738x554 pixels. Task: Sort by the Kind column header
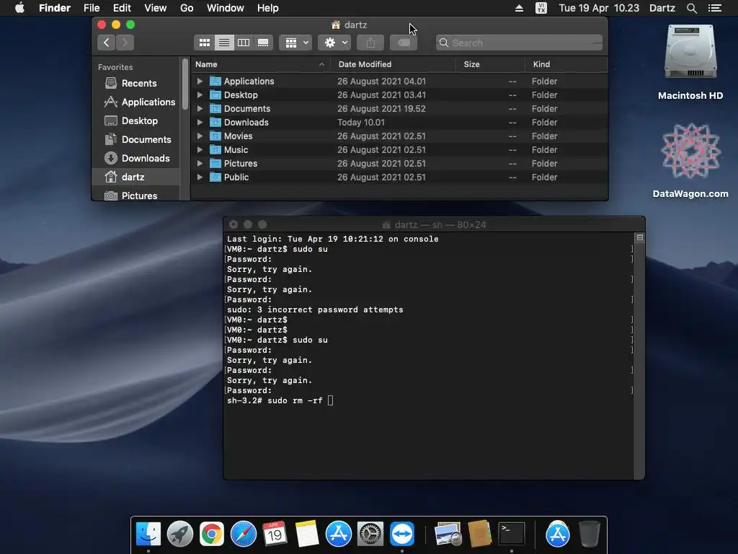(566, 64)
